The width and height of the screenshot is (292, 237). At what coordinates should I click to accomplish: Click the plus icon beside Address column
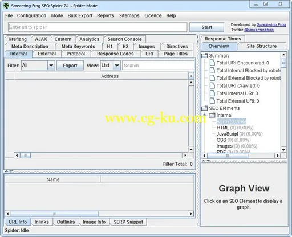(x=191, y=76)
